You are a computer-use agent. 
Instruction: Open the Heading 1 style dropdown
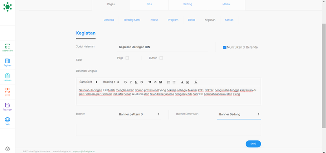click(111, 82)
